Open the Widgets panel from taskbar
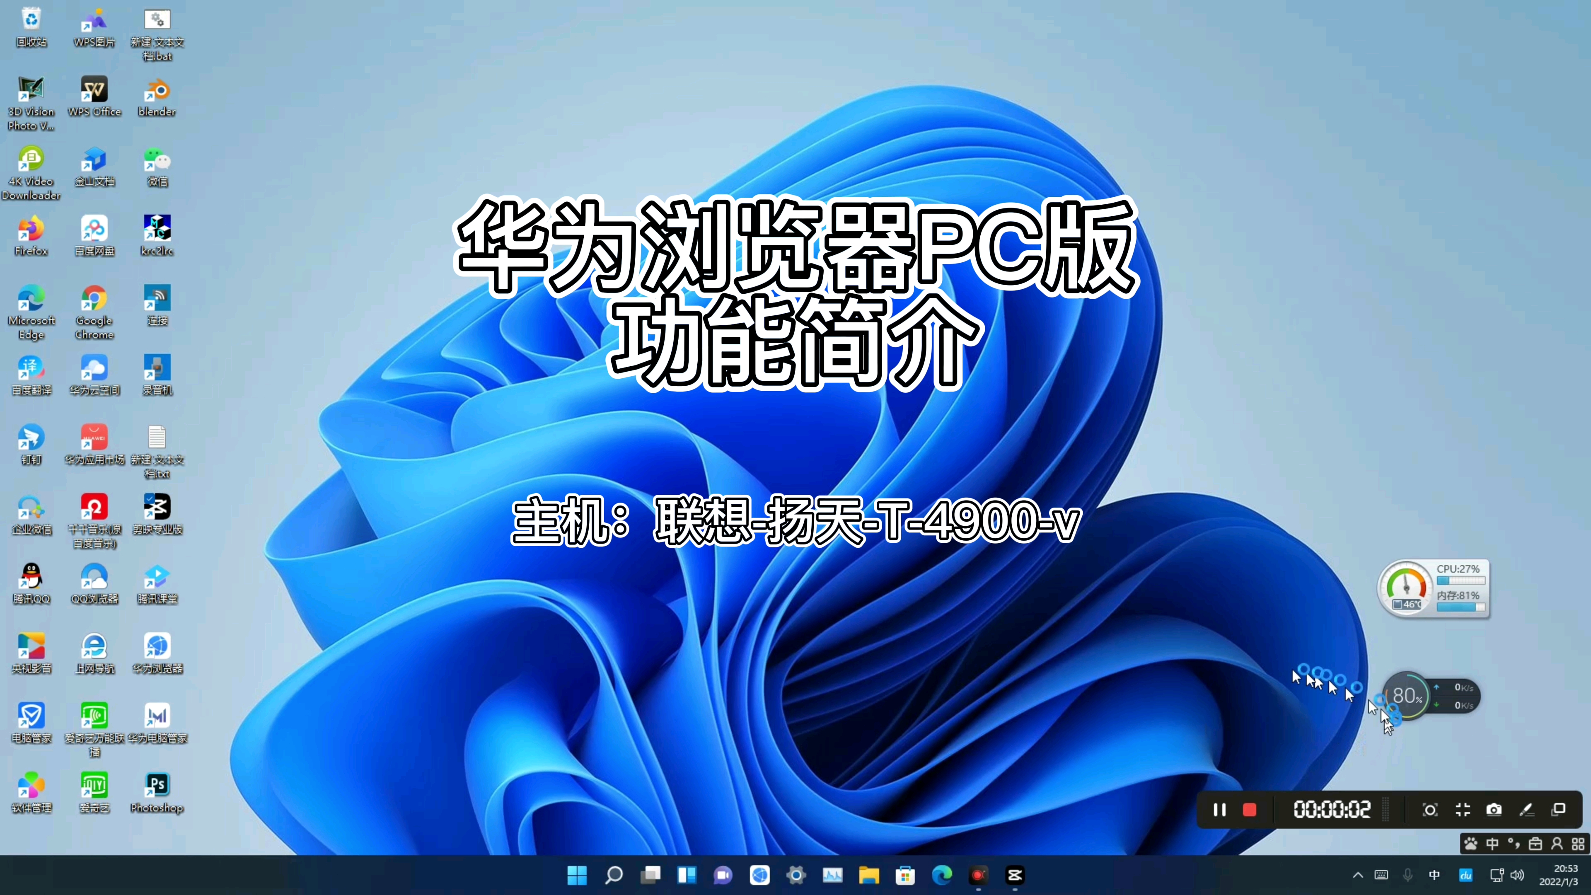Viewport: 1591px width, 895px height. 686,875
